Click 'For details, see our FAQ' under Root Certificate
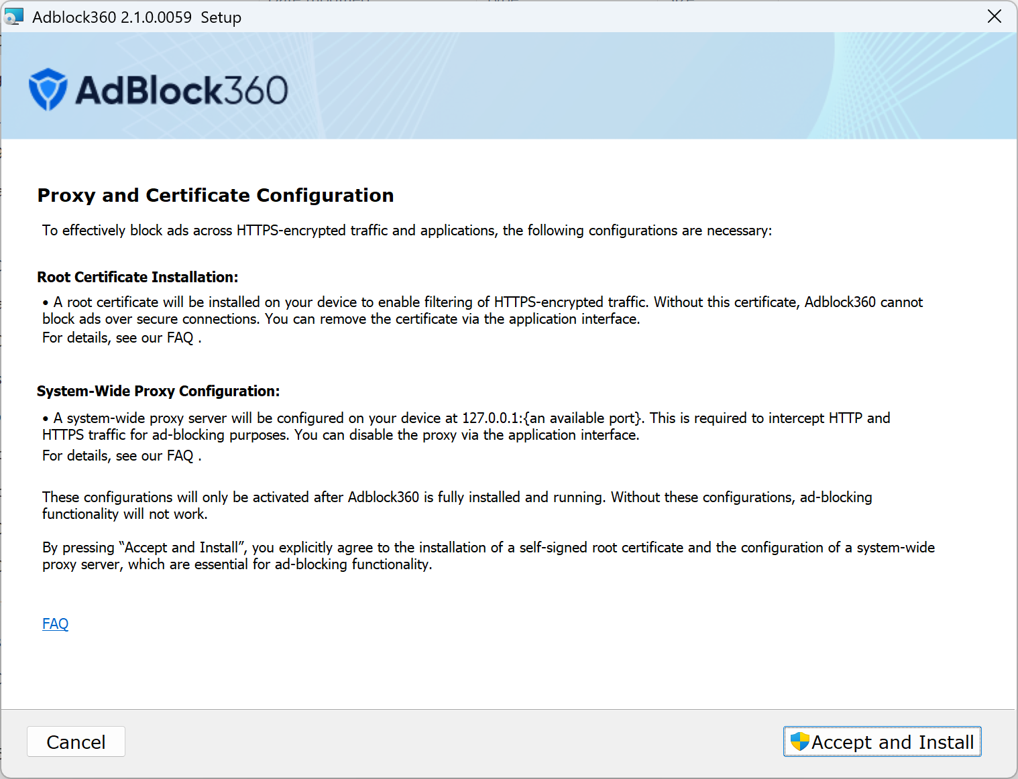1018x779 pixels. [x=121, y=338]
